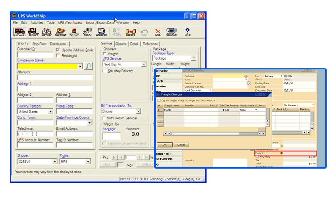Click the Send to UPS toolbar icon
Screen dimensions: 331x197
pos(116,32)
